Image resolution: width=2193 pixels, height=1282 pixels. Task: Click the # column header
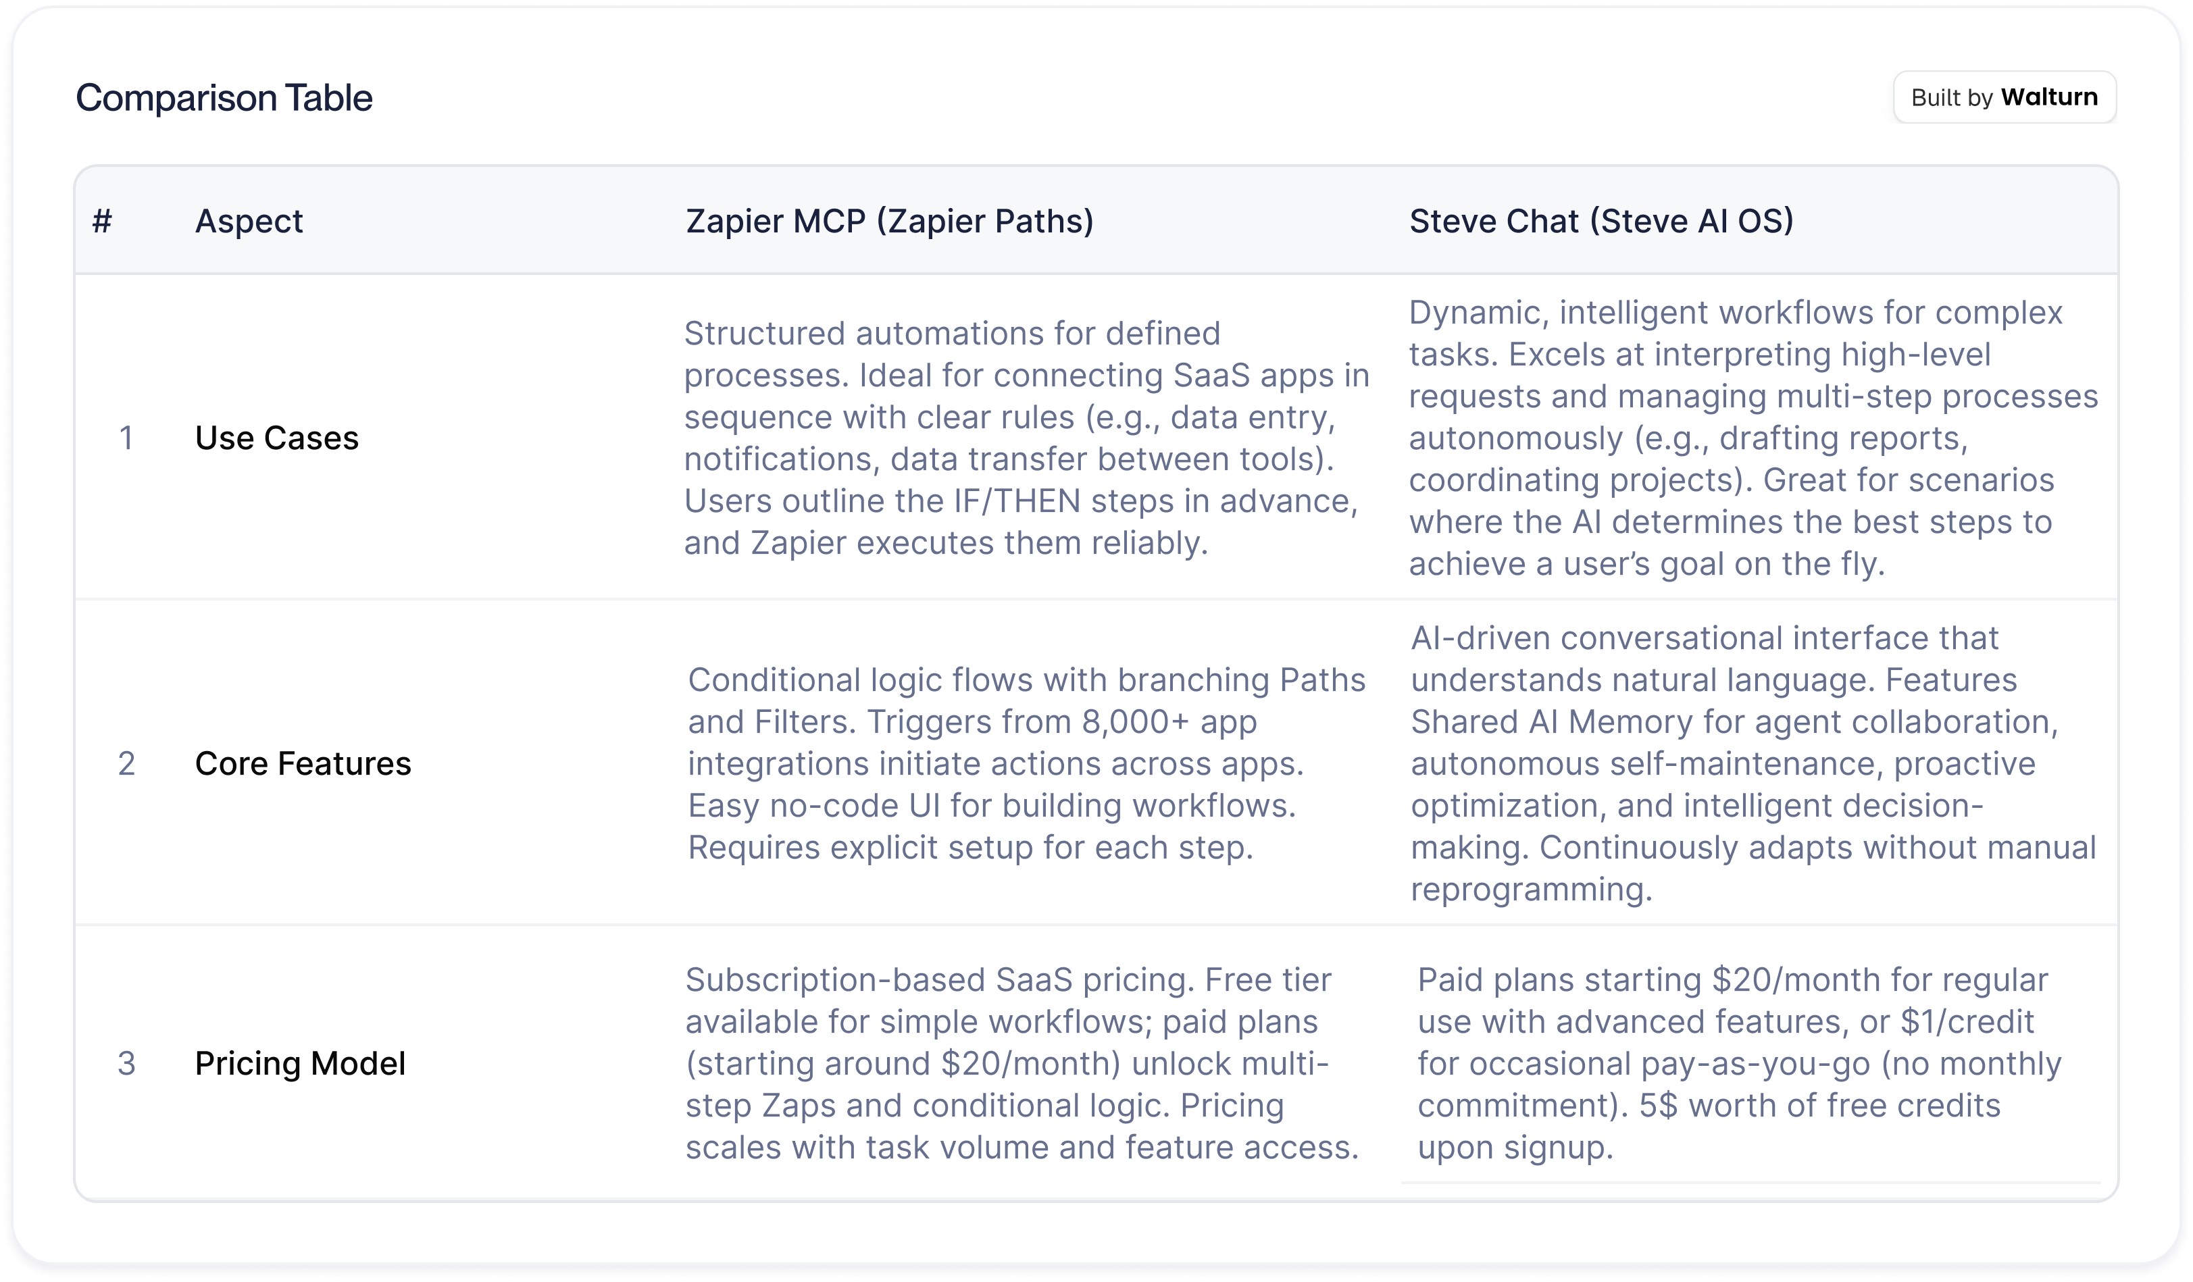coord(103,221)
